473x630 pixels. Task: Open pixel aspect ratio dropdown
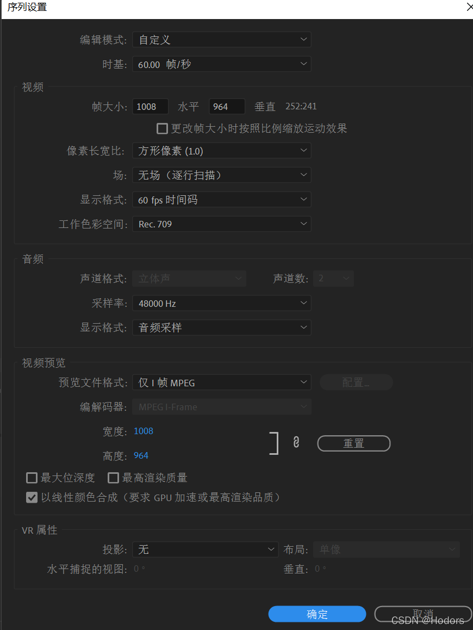(x=222, y=151)
